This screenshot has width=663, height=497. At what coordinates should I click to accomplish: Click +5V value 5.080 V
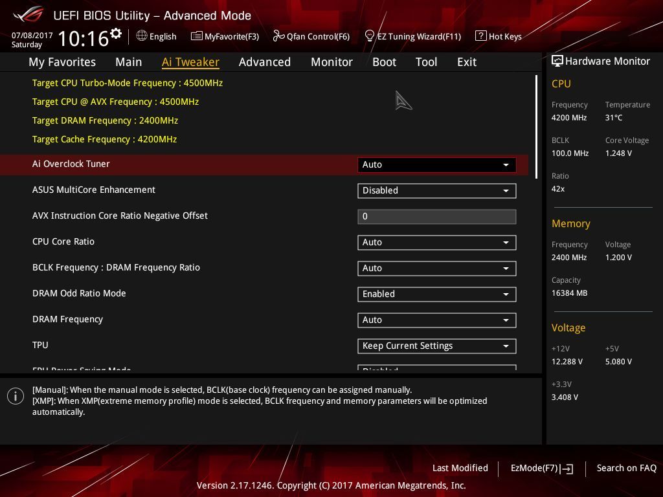[x=618, y=361]
